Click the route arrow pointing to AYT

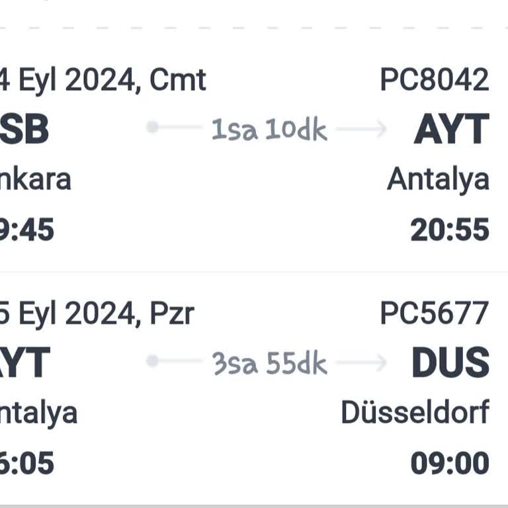pyautogui.click(x=362, y=129)
